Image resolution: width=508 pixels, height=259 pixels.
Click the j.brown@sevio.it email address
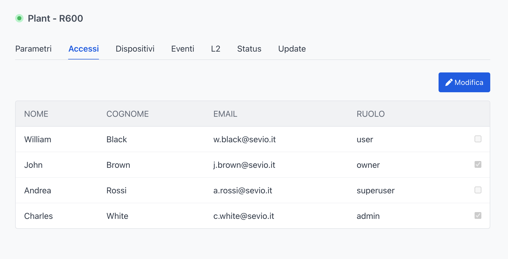click(244, 165)
